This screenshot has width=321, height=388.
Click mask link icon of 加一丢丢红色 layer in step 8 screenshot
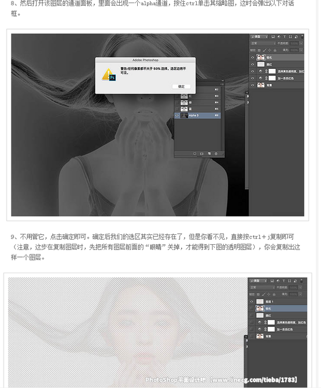(266, 78)
